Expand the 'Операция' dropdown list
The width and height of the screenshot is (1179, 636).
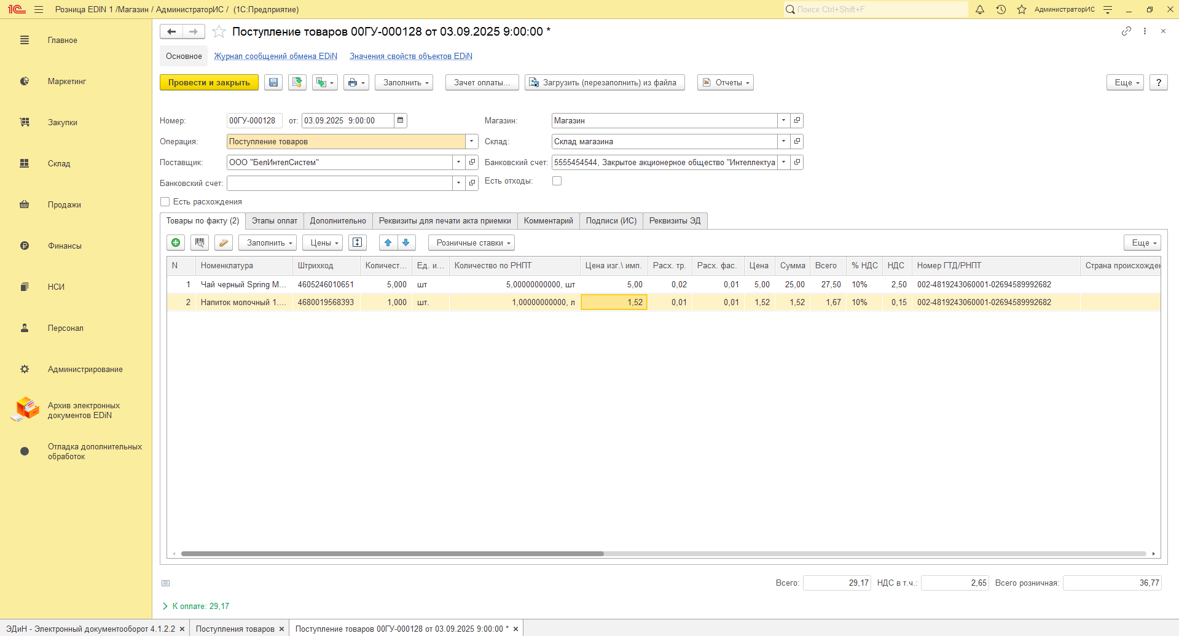tap(472, 142)
